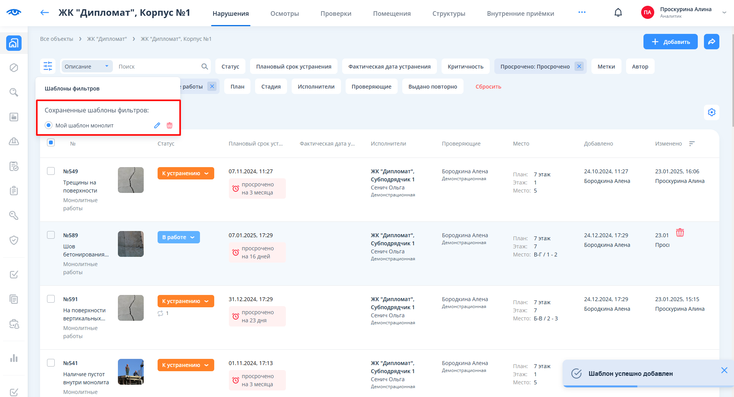Open the 'В работе' status dropdown

(178, 237)
